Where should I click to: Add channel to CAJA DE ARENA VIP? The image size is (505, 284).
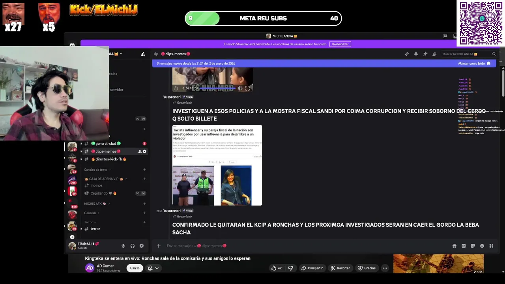[x=144, y=179]
